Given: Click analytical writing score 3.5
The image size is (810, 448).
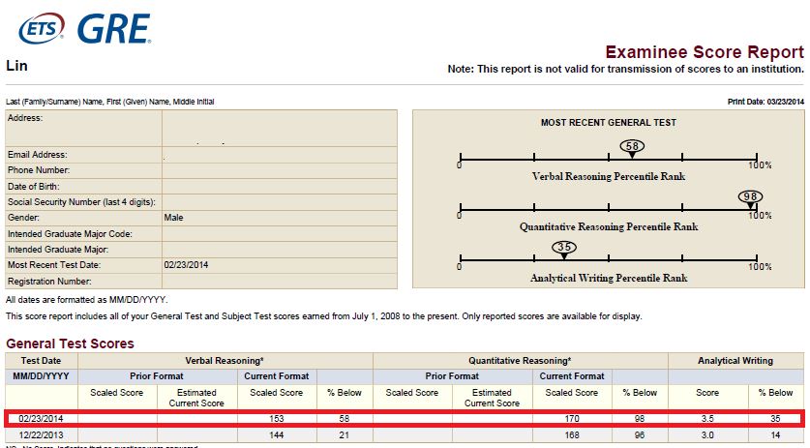Looking at the screenshot, I should (x=707, y=419).
